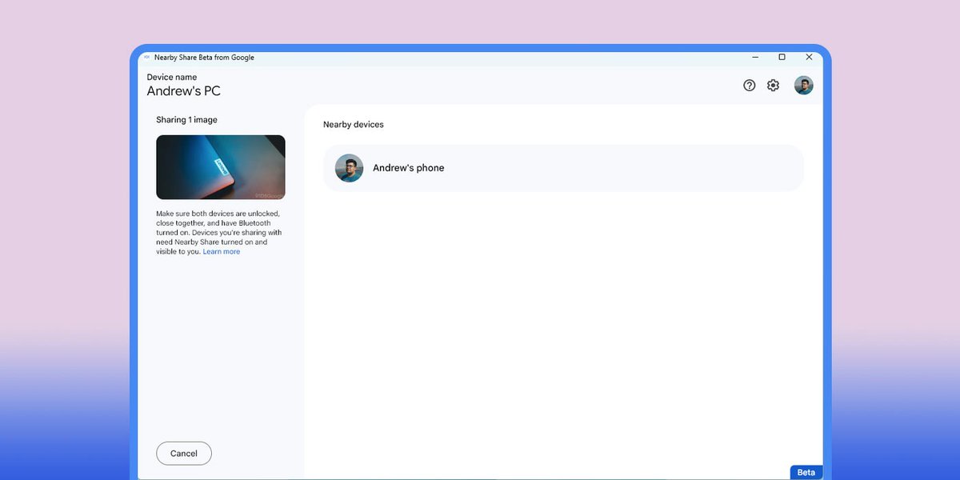Image resolution: width=960 pixels, height=480 pixels.
Task: Open the settings gear icon
Action: (773, 85)
